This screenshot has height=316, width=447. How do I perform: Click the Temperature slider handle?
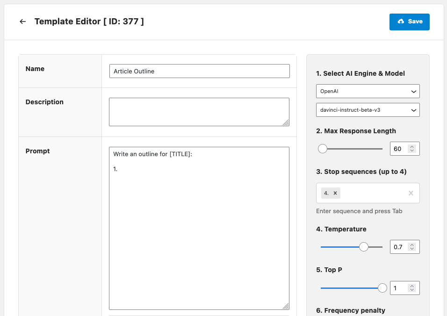364,247
